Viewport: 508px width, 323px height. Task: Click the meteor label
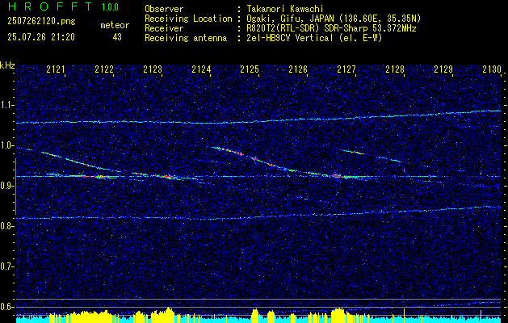click(115, 25)
